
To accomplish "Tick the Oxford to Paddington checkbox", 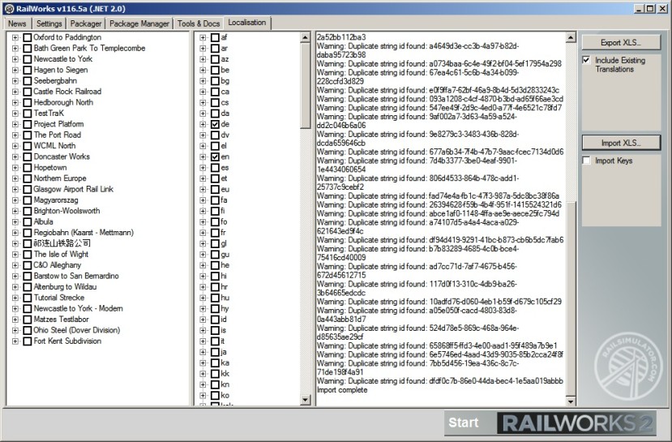I will [28, 38].
